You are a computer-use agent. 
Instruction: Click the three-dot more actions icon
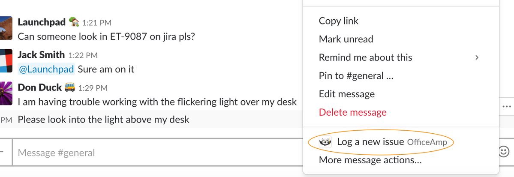(x=507, y=106)
